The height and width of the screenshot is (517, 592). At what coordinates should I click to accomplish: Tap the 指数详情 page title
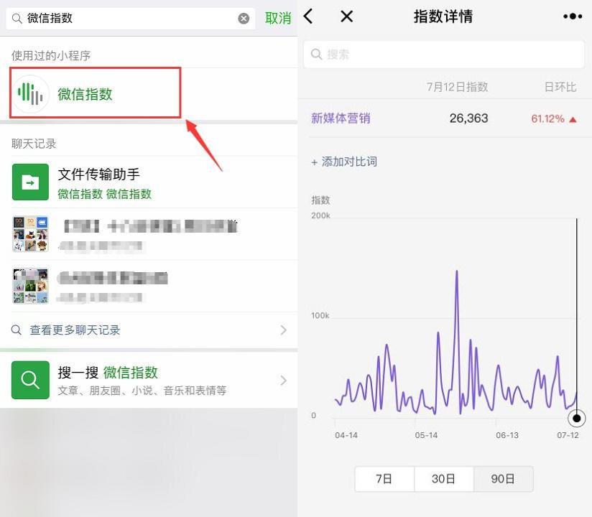pos(443,17)
